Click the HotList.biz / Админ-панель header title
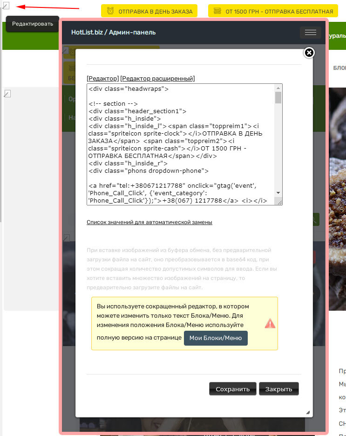Viewport: 346px width, 436px height. tap(114, 32)
